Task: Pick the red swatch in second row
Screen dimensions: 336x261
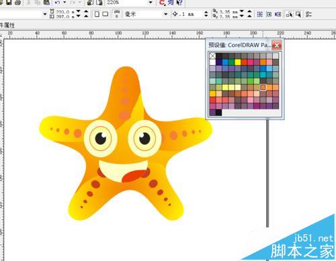Action: point(244,62)
